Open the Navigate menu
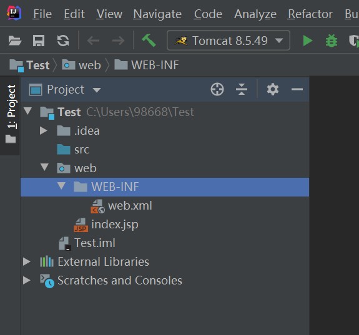359x335 pixels. 157,14
